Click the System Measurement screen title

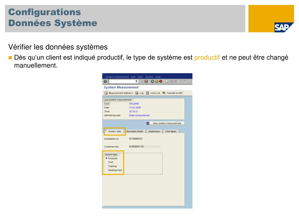click(121, 87)
